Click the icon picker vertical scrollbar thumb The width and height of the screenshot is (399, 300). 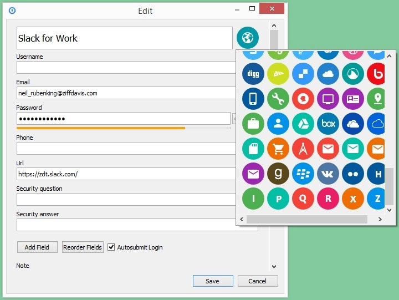coord(389,186)
